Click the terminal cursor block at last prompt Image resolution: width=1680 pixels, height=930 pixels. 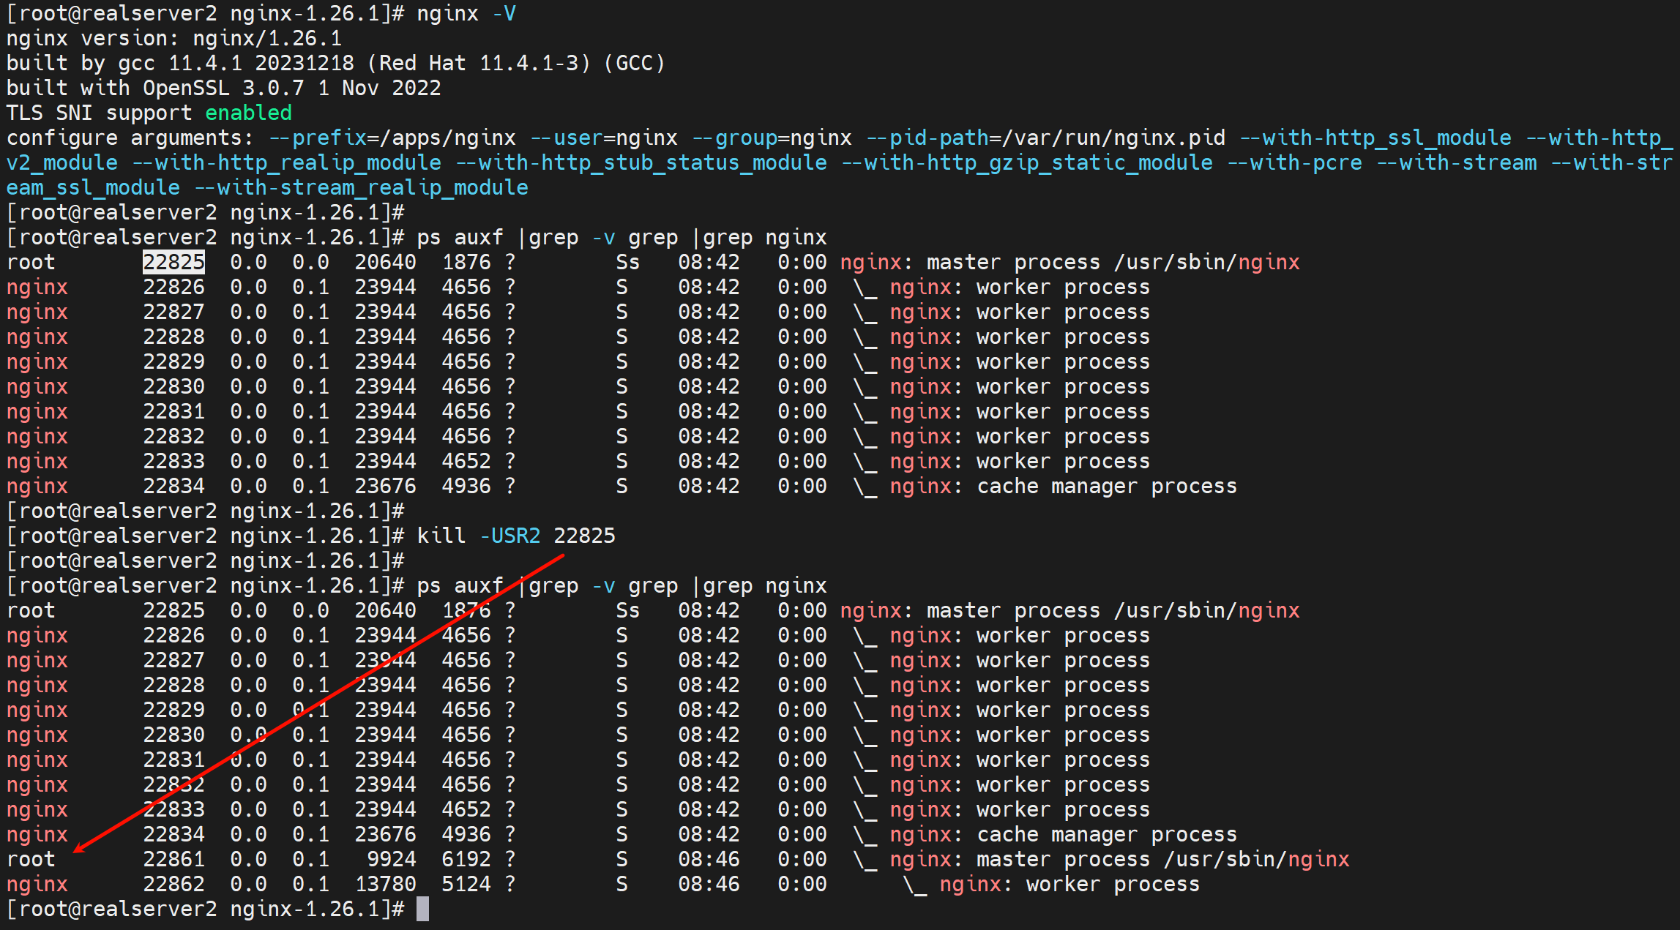(x=422, y=909)
